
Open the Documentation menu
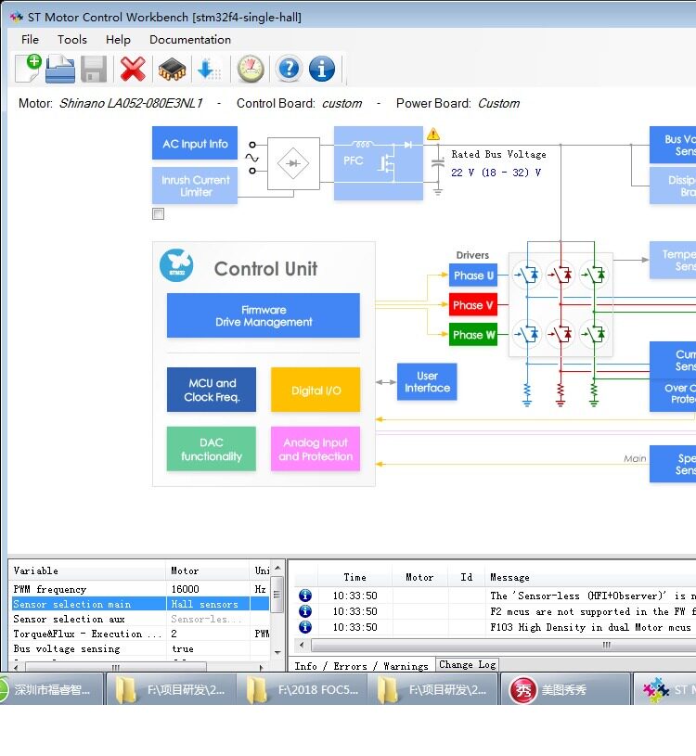[190, 40]
